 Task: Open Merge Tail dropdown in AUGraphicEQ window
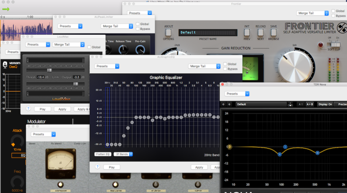click(x=204, y=66)
